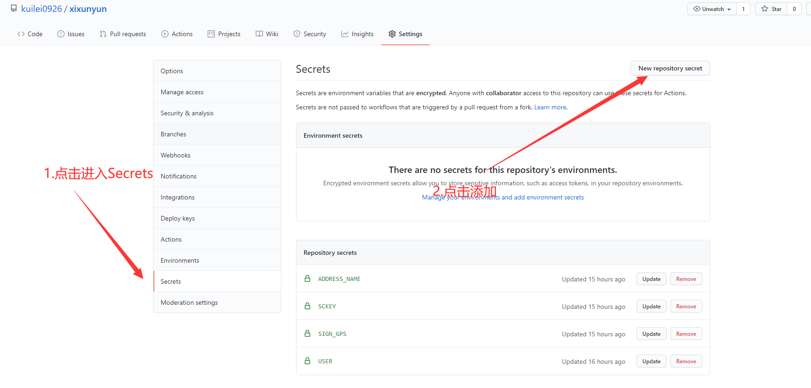This screenshot has height=388, width=811.
Task: Open the Actions tab in the top navigation
Action: pyautogui.click(x=177, y=34)
